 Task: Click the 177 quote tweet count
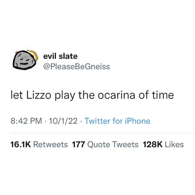[x=79, y=145]
